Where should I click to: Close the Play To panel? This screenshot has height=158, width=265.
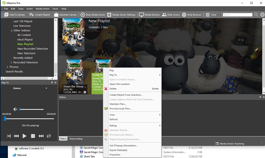click(55, 83)
